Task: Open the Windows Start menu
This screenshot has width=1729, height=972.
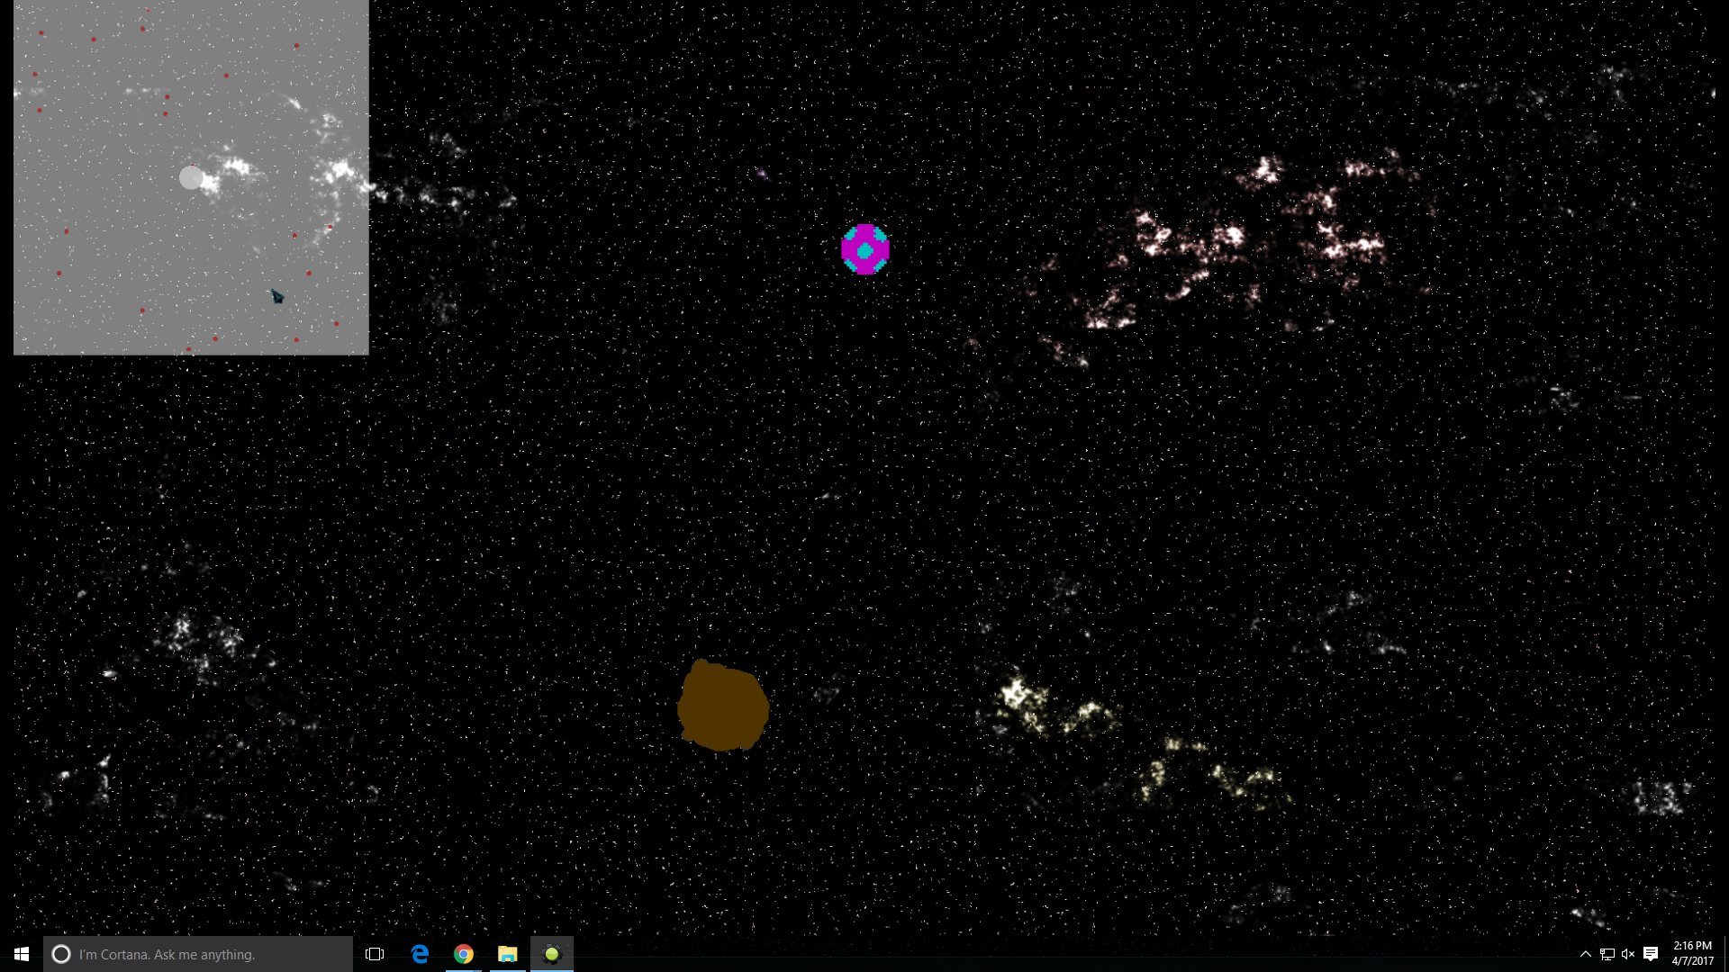Action: pos(22,954)
